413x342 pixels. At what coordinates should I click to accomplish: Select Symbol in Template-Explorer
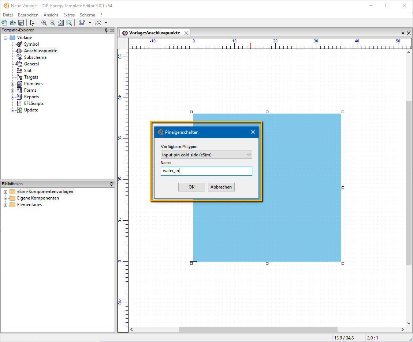click(31, 44)
